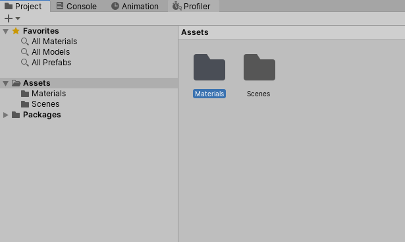This screenshot has width=405, height=242.
Task: Click the open folder icon beside Assets
Action: coord(16,83)
